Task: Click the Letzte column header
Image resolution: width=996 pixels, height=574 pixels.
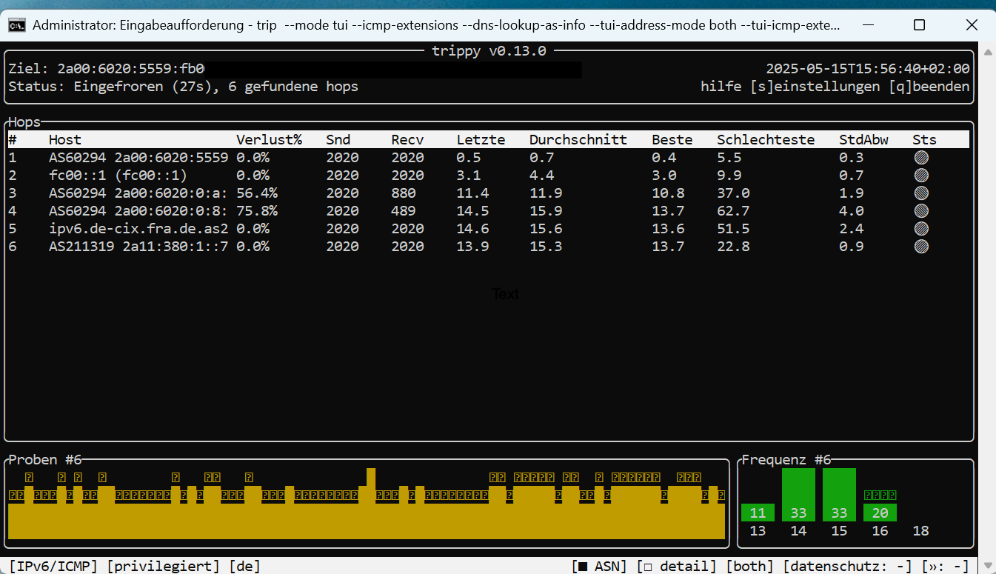Action: pos(481,139)
